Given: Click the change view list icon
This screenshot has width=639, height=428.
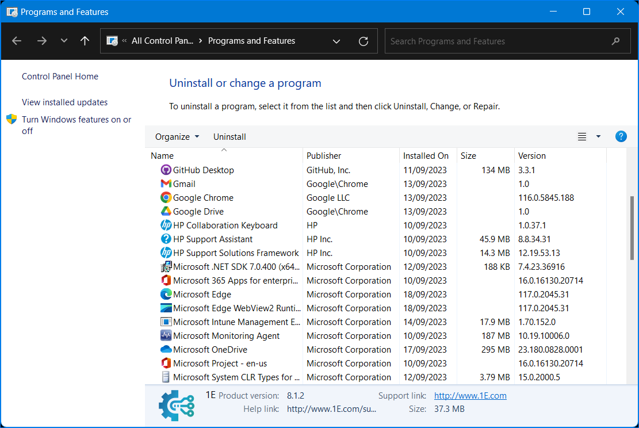Looking at the screenshot, I should point(582,136).
